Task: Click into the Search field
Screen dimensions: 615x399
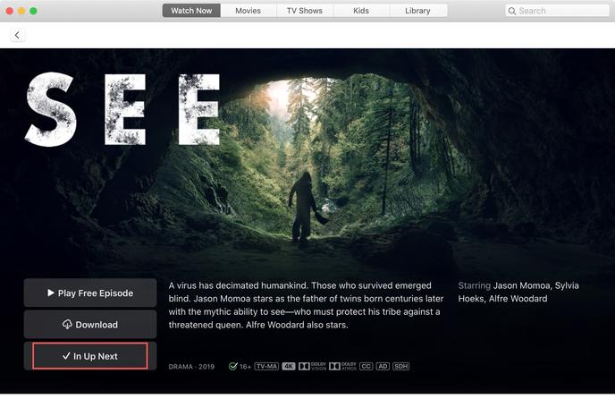Action: [x=557, y=11]
